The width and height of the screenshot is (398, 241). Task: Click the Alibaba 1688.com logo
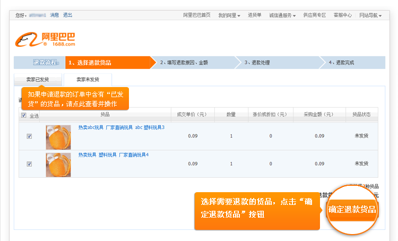[x=45, y=39]
